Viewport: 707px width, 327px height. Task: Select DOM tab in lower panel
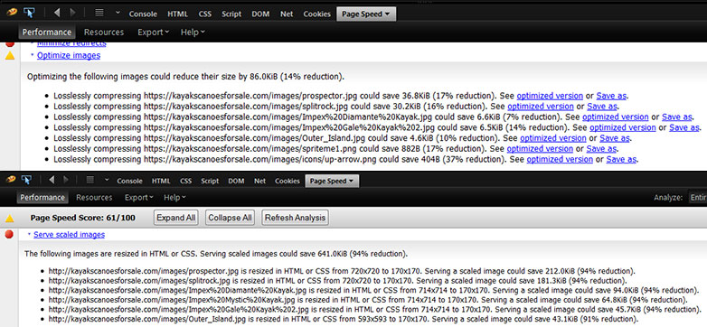236,181
